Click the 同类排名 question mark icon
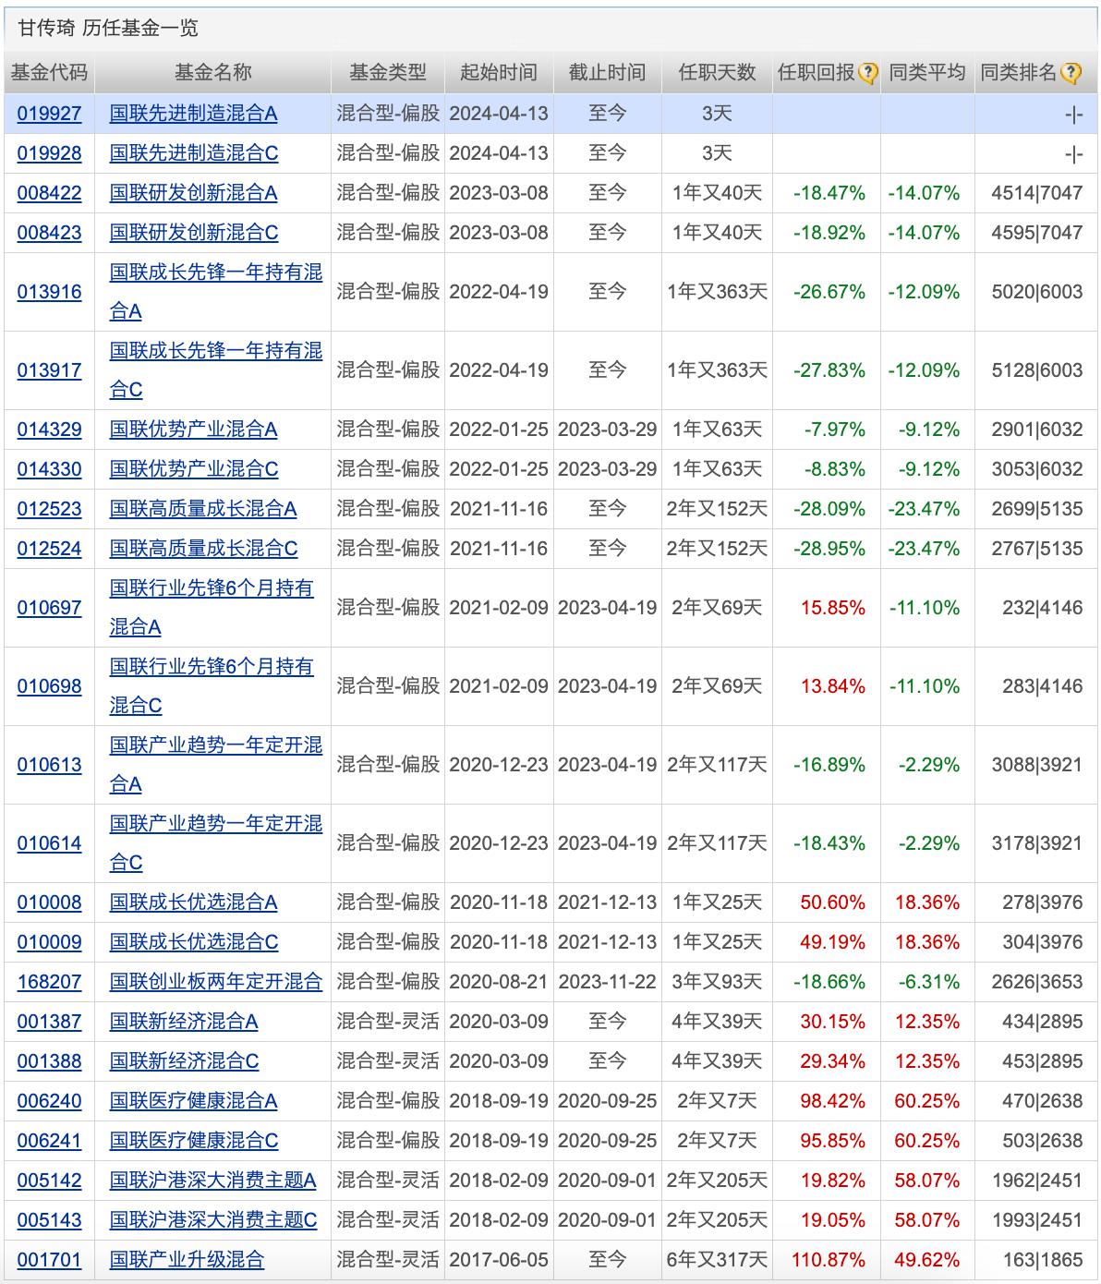Viewport: 1101px width, 1284px height. (x=1071, y=69)
